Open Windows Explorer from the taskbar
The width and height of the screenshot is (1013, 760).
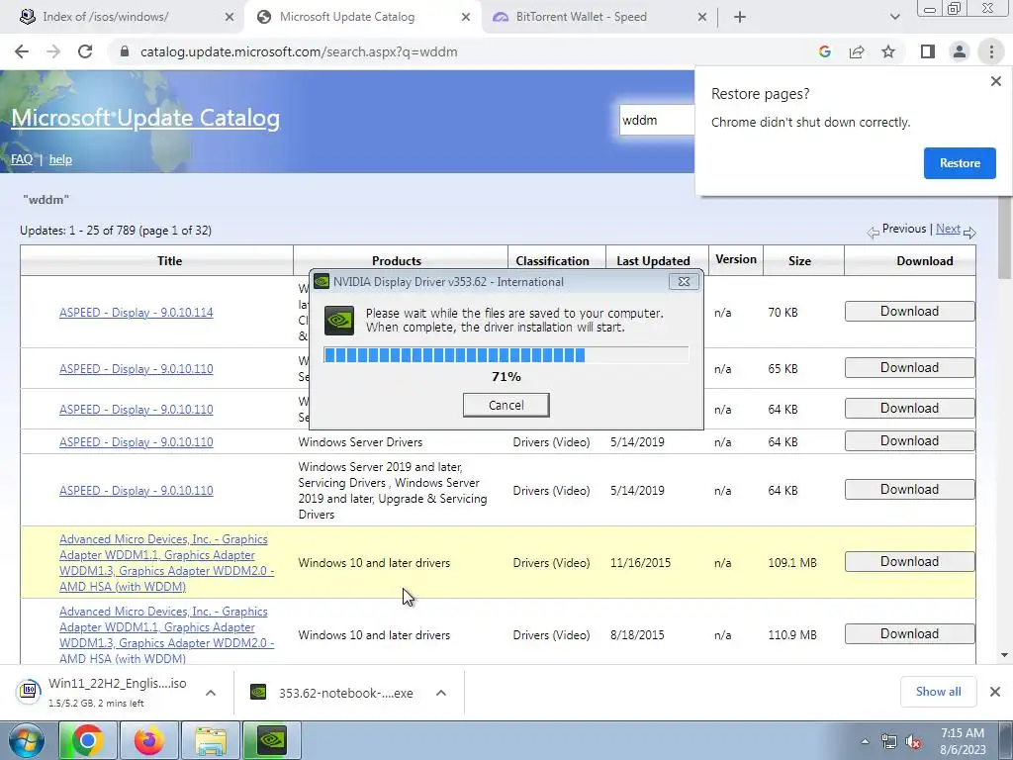210,740
